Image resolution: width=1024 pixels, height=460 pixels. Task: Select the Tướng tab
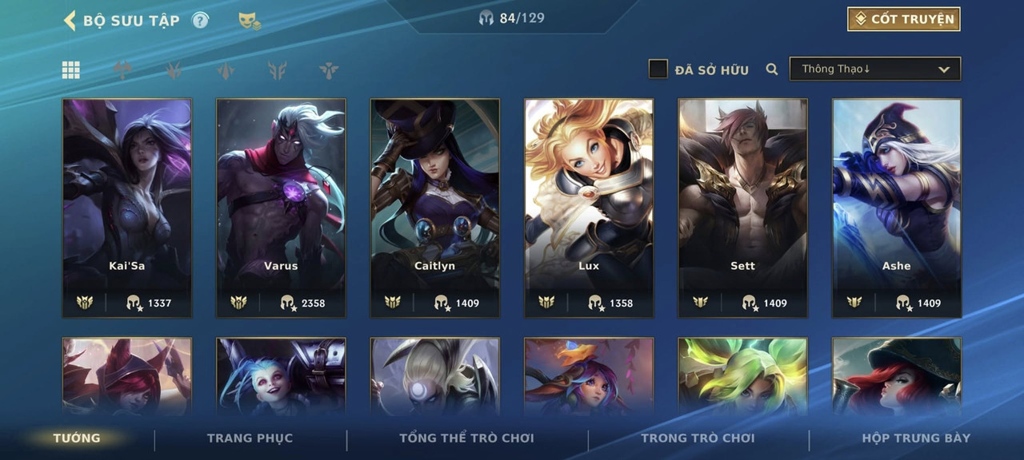77,438
